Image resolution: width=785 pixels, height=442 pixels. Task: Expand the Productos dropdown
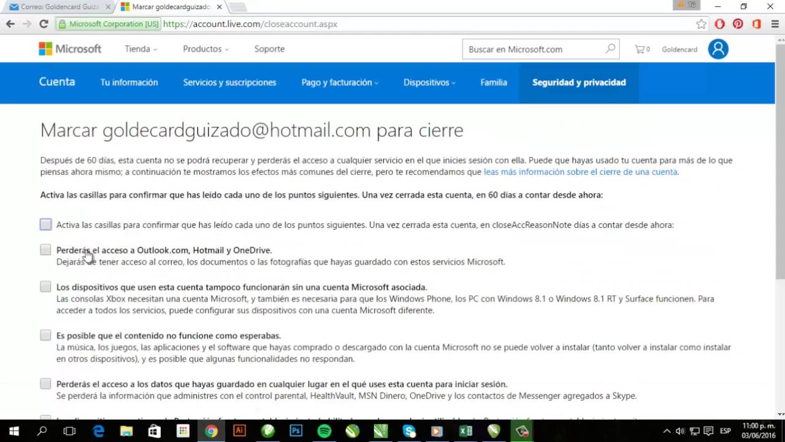click(x=206, y=49)
